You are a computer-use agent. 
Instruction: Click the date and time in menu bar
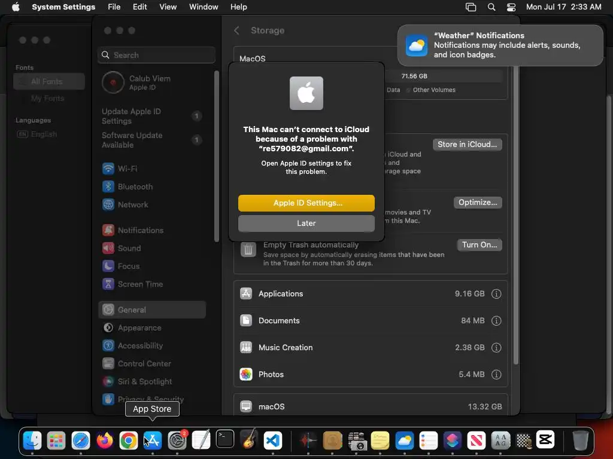pyautogui.click(x=563, y=7)
